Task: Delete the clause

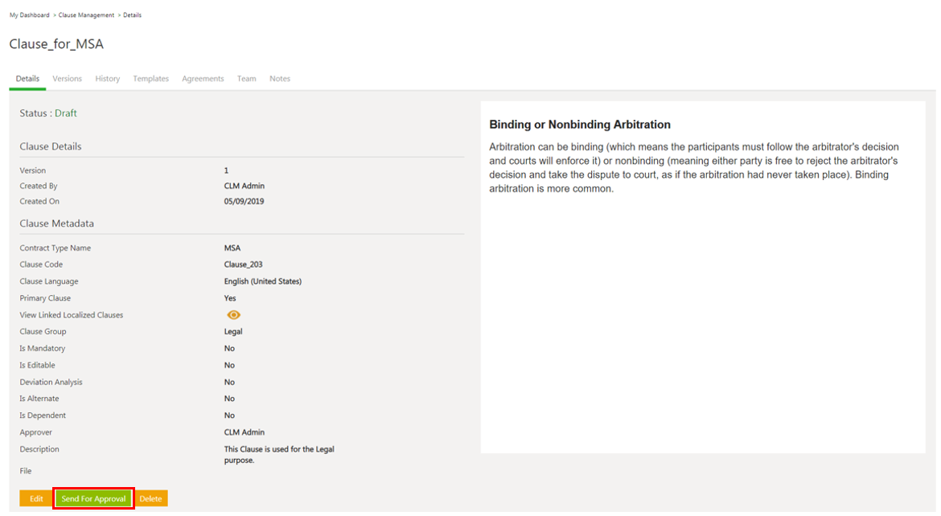Action: (x=150, y=499)
